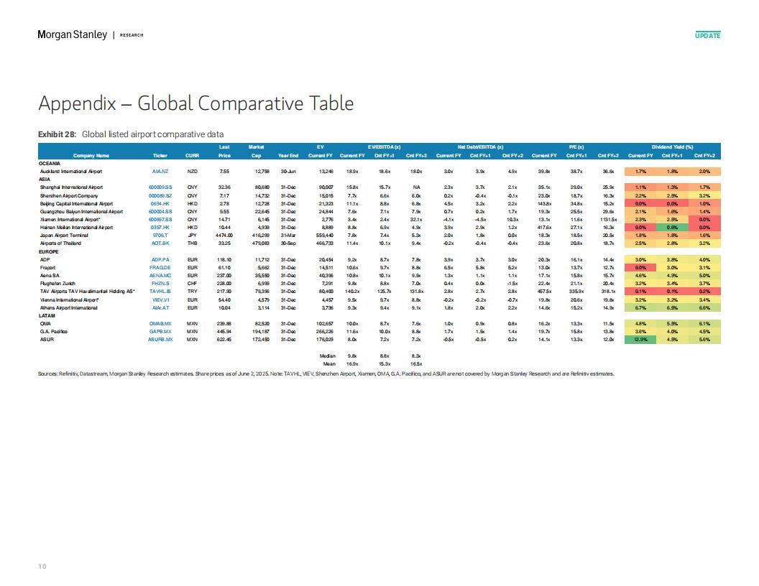The height and width of the screenshot is (586, 759).
Task: Click the 30-Jun year end cell
Action: pyautogui.click(x=288, y=171)
